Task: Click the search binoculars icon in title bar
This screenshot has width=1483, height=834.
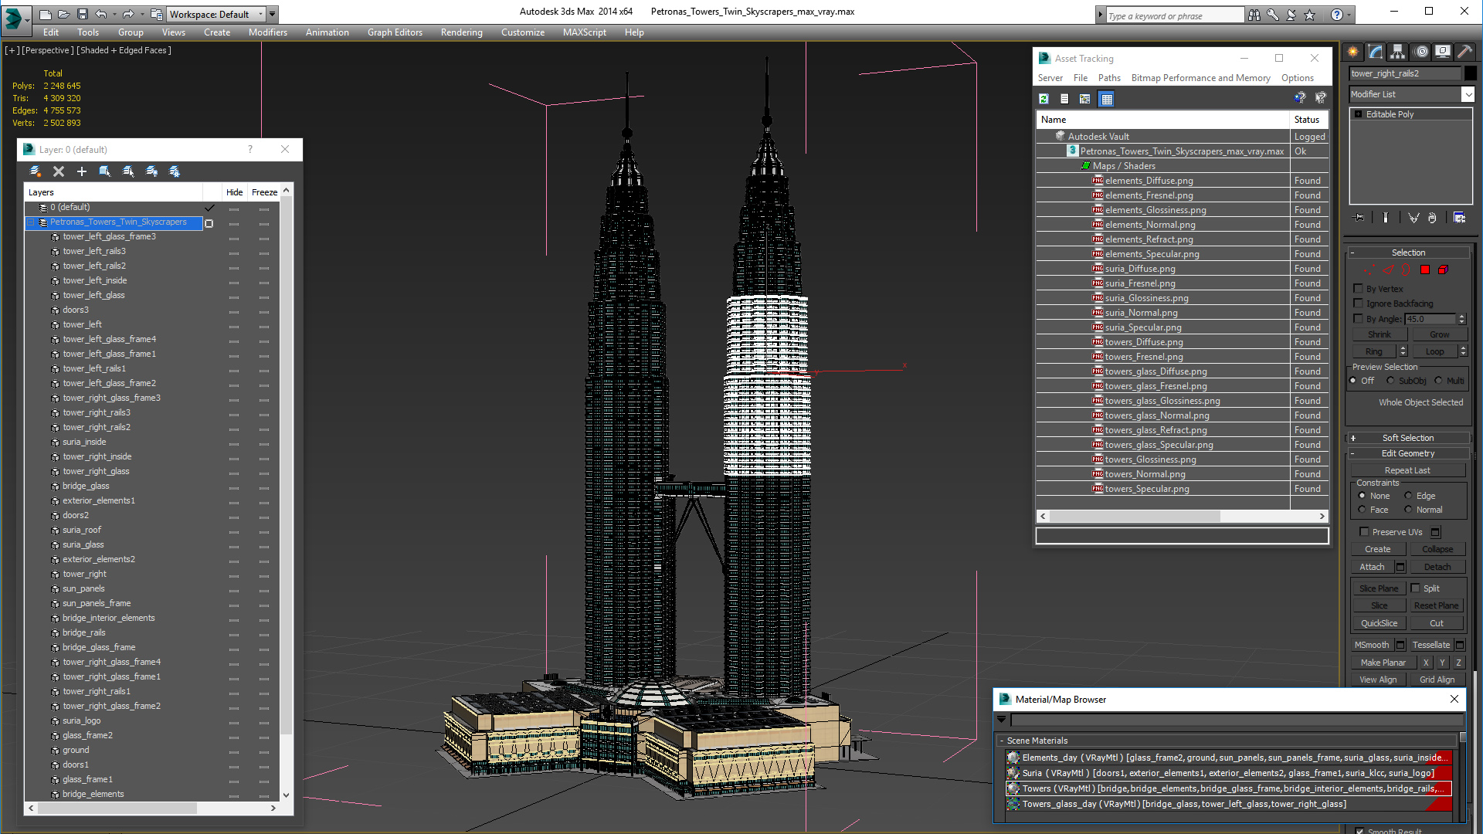Action: (1254, 15)
